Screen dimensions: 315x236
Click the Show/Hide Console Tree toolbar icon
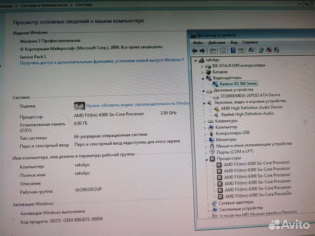pyautogui.click(x=213, y=51)
